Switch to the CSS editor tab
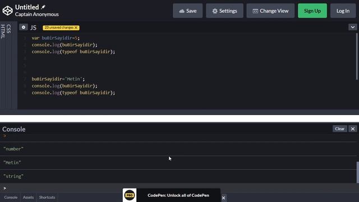Screen dimensions: 359x202 pyautogui.click(x=8, y=29)
